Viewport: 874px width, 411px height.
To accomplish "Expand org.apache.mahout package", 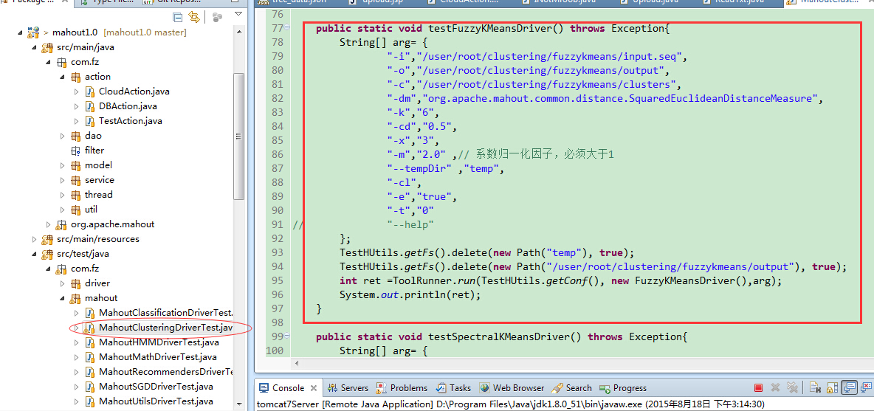I will [49, 224].
